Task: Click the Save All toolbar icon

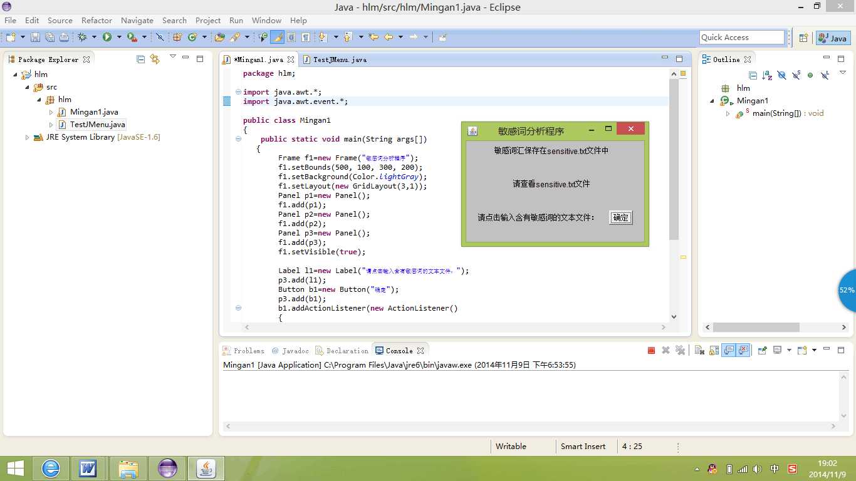Action: [50, 38]
